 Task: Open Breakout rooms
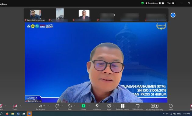point(123,107)
